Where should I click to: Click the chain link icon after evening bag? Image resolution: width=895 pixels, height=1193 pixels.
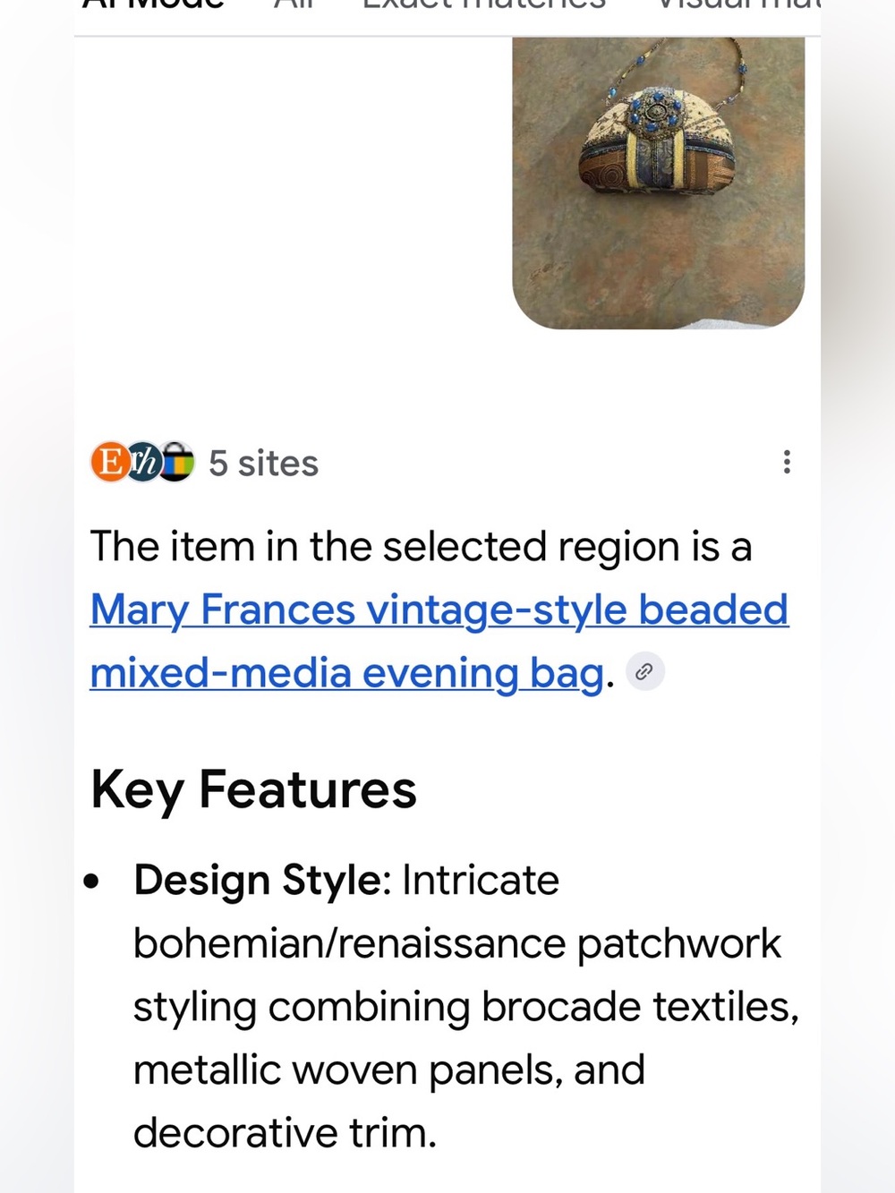(644, 671)
